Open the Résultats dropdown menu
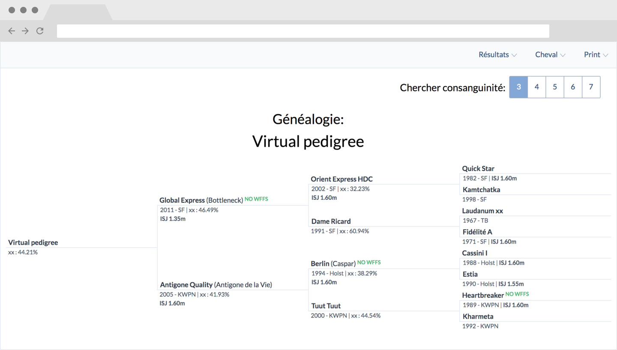The width and height of the screenshot is (617, 350). 497,54
